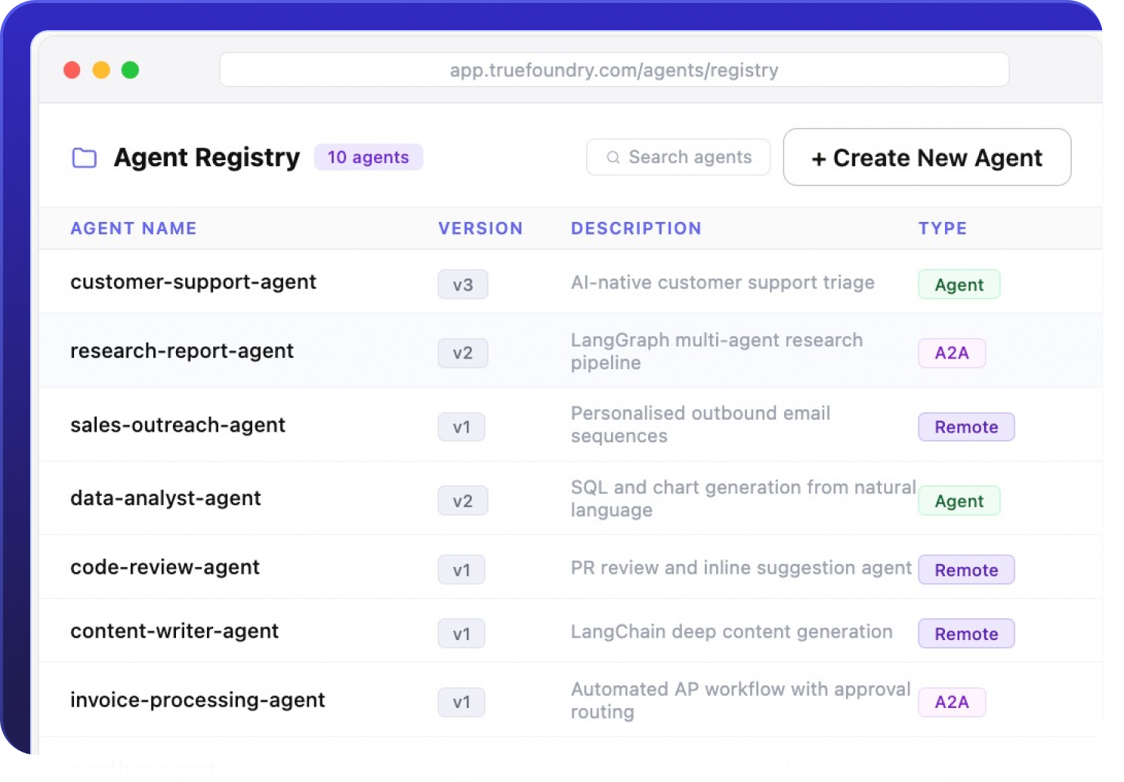Click the browser address bar URL
1124x782 pixels.
click(614, 70)
